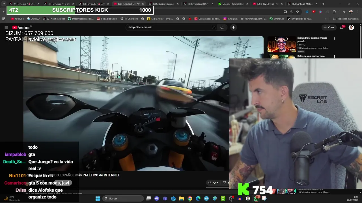Open the "Descargador de You..." bookmark

coord(207,19)
